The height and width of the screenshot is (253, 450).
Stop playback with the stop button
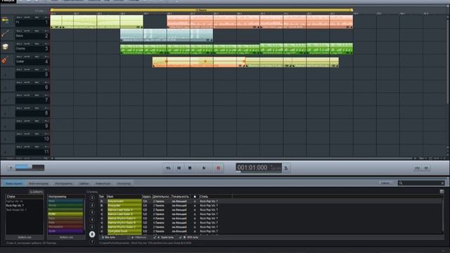[x=190, y=168]
